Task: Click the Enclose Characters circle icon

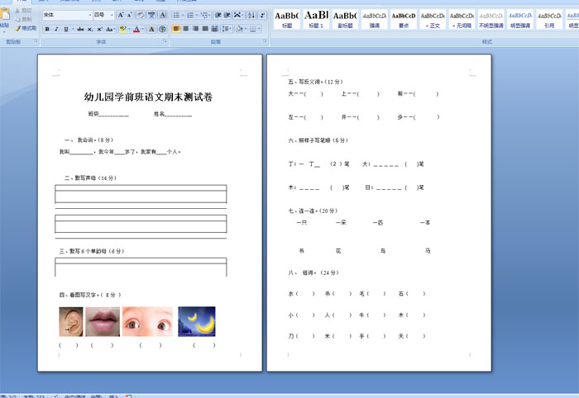Action: click(x=162, y=29)
